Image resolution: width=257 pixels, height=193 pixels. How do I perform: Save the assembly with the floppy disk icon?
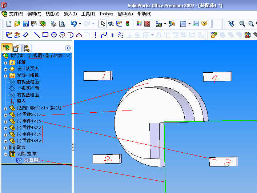click(26, 24)
